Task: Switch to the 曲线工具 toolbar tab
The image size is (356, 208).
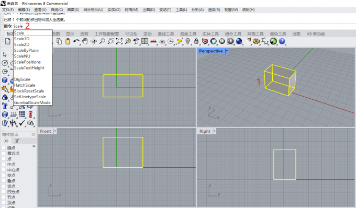Action: point(166,34)
